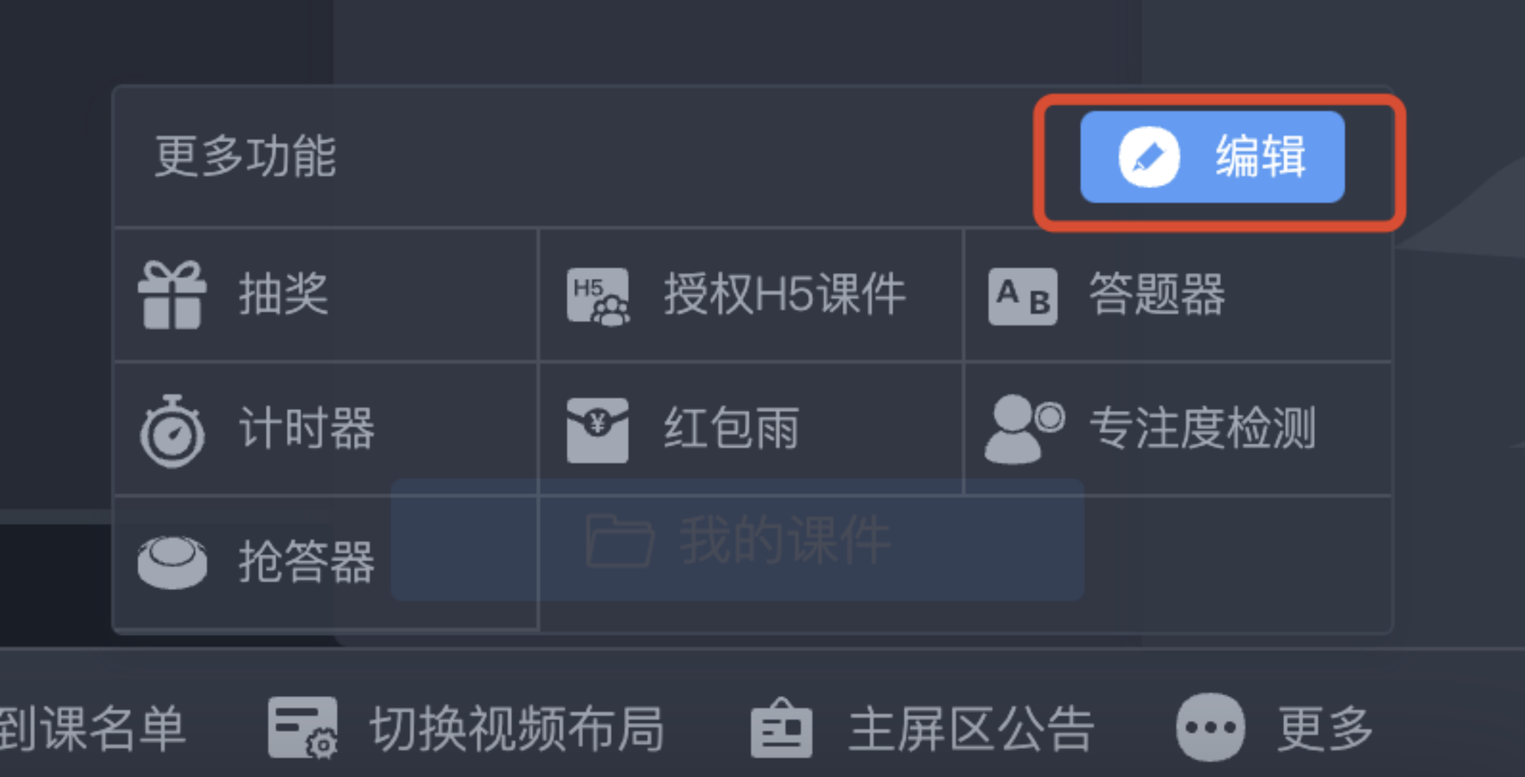The image size is (1525, 777).
Task: Click the stopwatch timer icon
Action: 172,430
